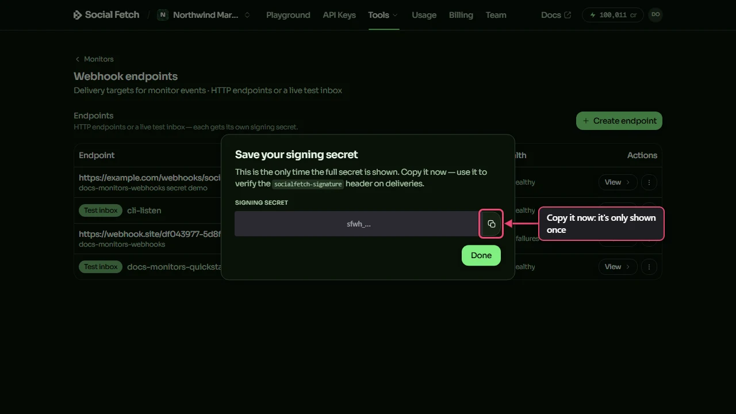Screen dimensions: 736x414
Task: Click the socialfetch-signature header code text
Action: click(x=308, y=184)
